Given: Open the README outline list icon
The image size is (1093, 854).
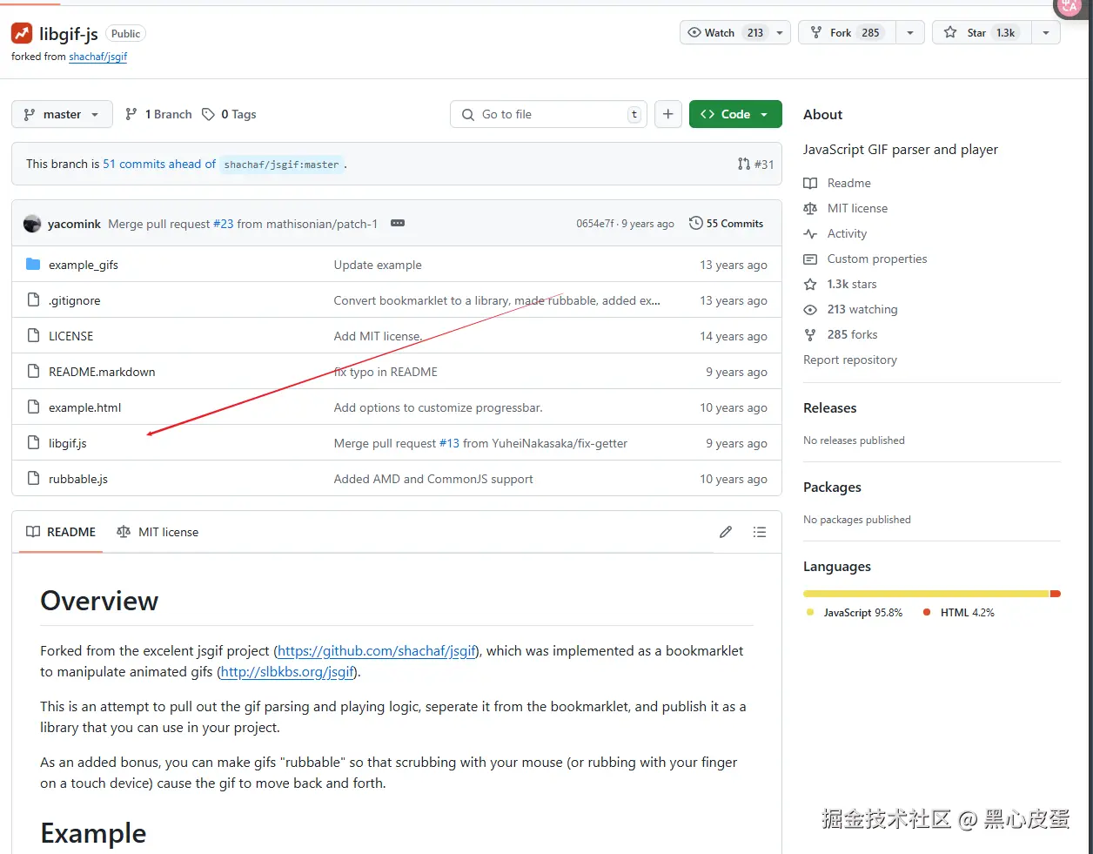Looking at the screenshot, I should tap(760, 532).
